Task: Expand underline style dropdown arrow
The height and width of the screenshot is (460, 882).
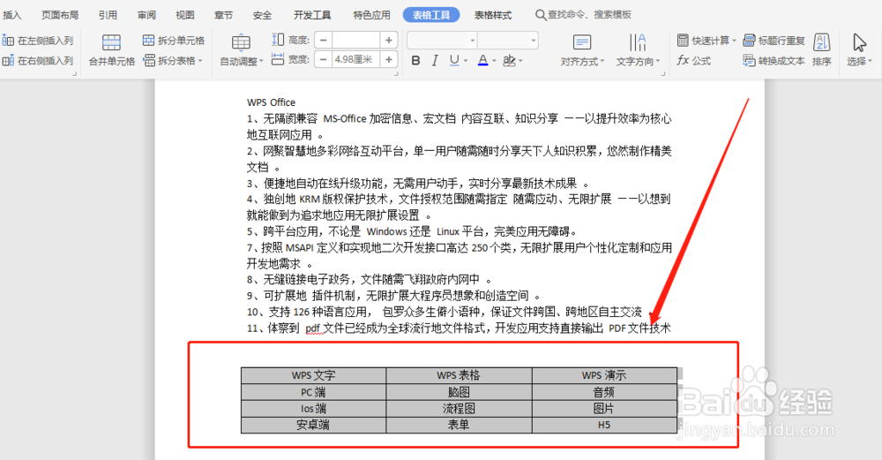Action: 466,61
